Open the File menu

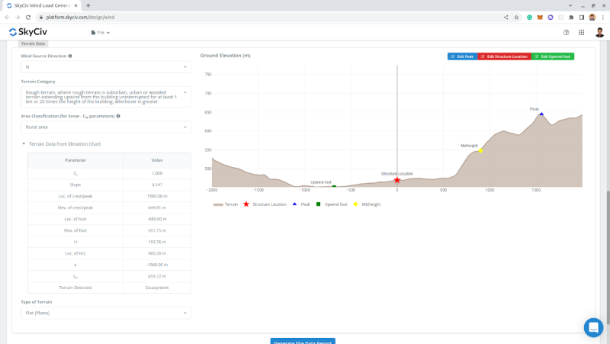[101, 33]
